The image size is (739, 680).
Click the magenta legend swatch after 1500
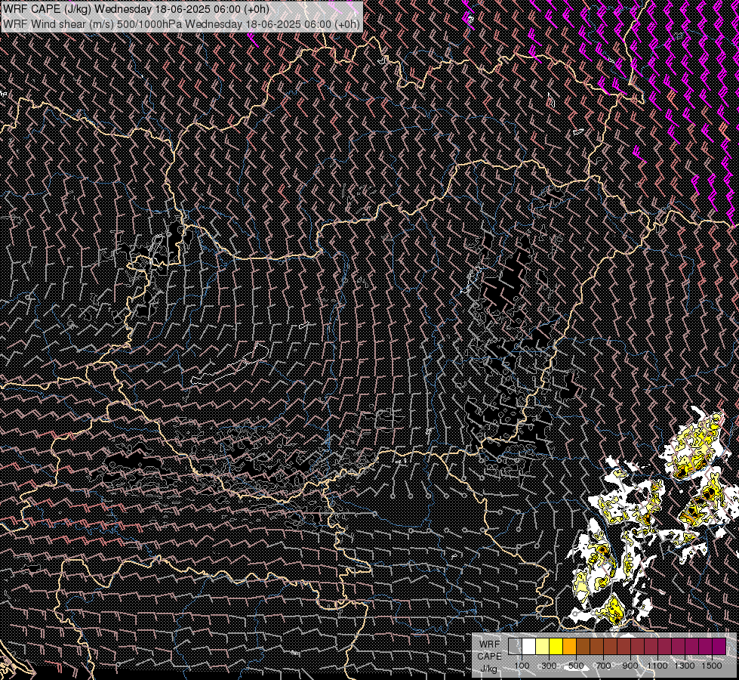click(x=719, y=646)
